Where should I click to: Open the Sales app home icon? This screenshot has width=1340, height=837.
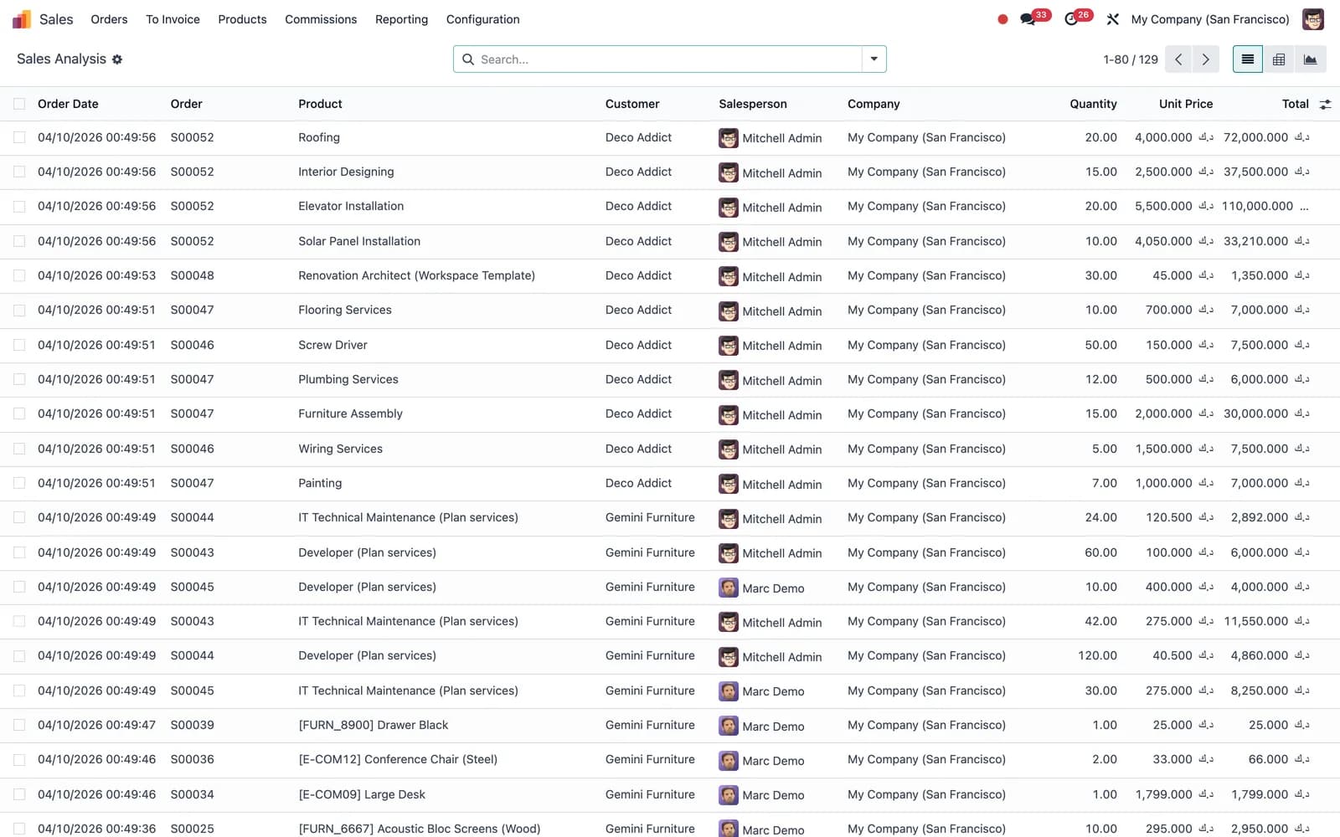[22, 19]
